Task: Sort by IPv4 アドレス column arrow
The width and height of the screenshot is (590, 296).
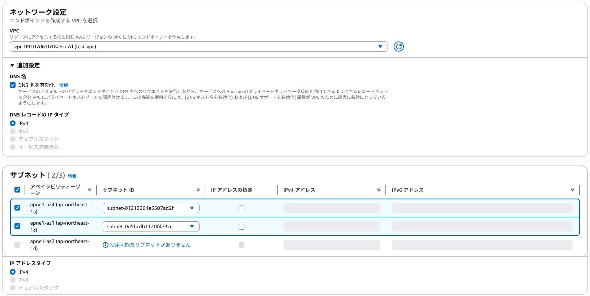Action: click(379, 190)
